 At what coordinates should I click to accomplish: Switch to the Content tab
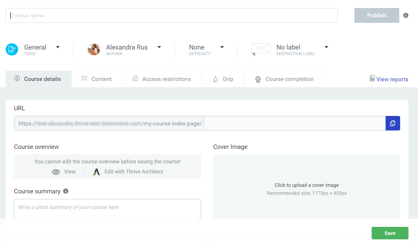click(98, 79)
